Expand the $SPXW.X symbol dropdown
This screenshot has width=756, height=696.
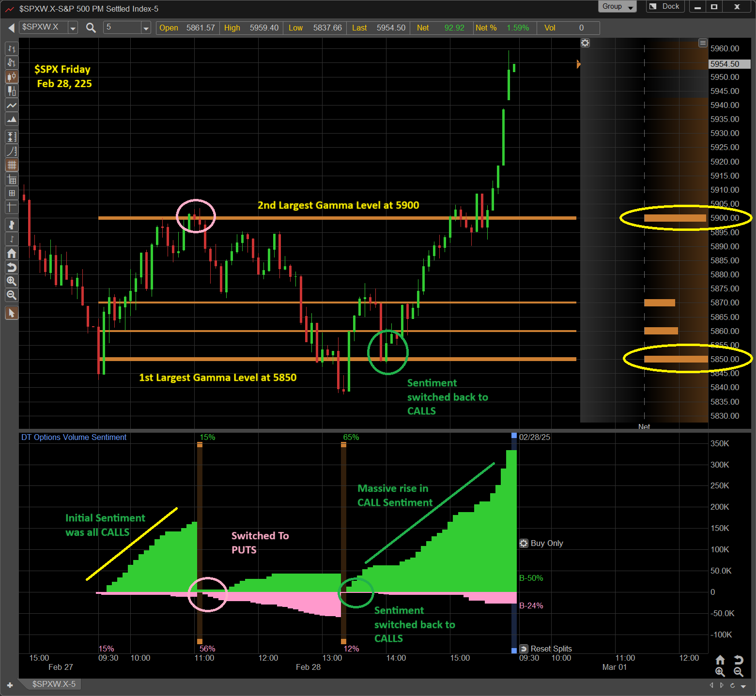click(x=73, y=28)
